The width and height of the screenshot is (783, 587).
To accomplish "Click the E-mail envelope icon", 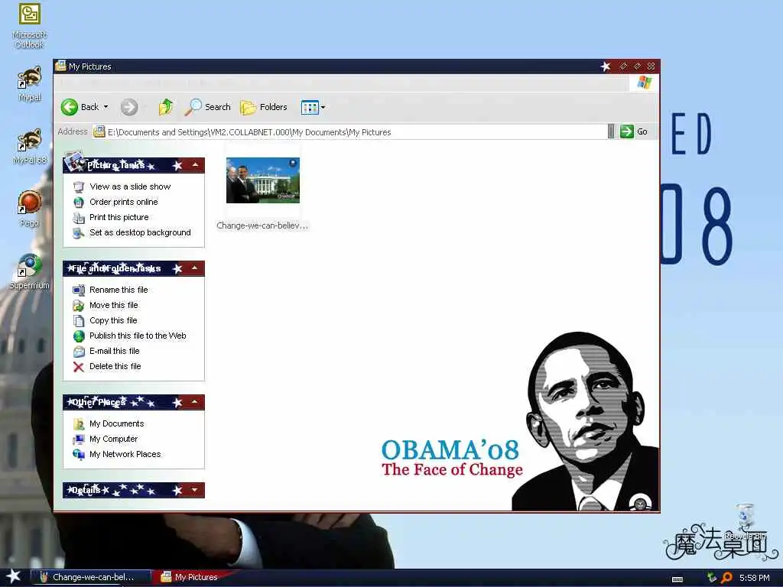I will click(79, 352).
